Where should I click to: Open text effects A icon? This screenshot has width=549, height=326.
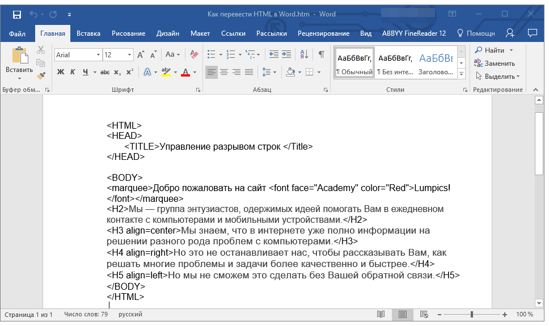(147, 72)
